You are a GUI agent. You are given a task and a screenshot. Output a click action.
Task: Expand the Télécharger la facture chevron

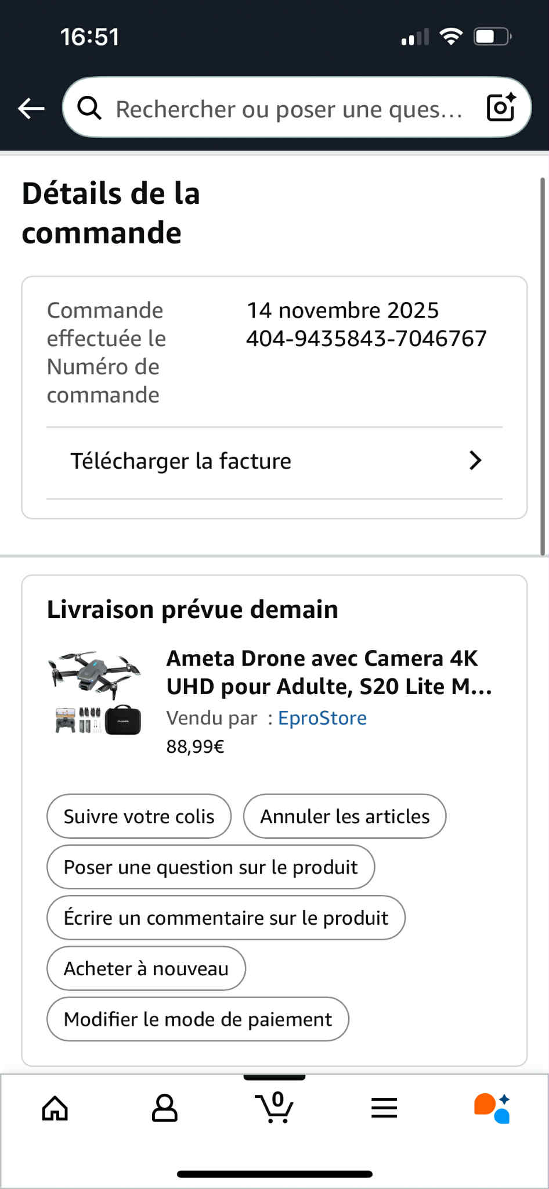pos(475,461)
